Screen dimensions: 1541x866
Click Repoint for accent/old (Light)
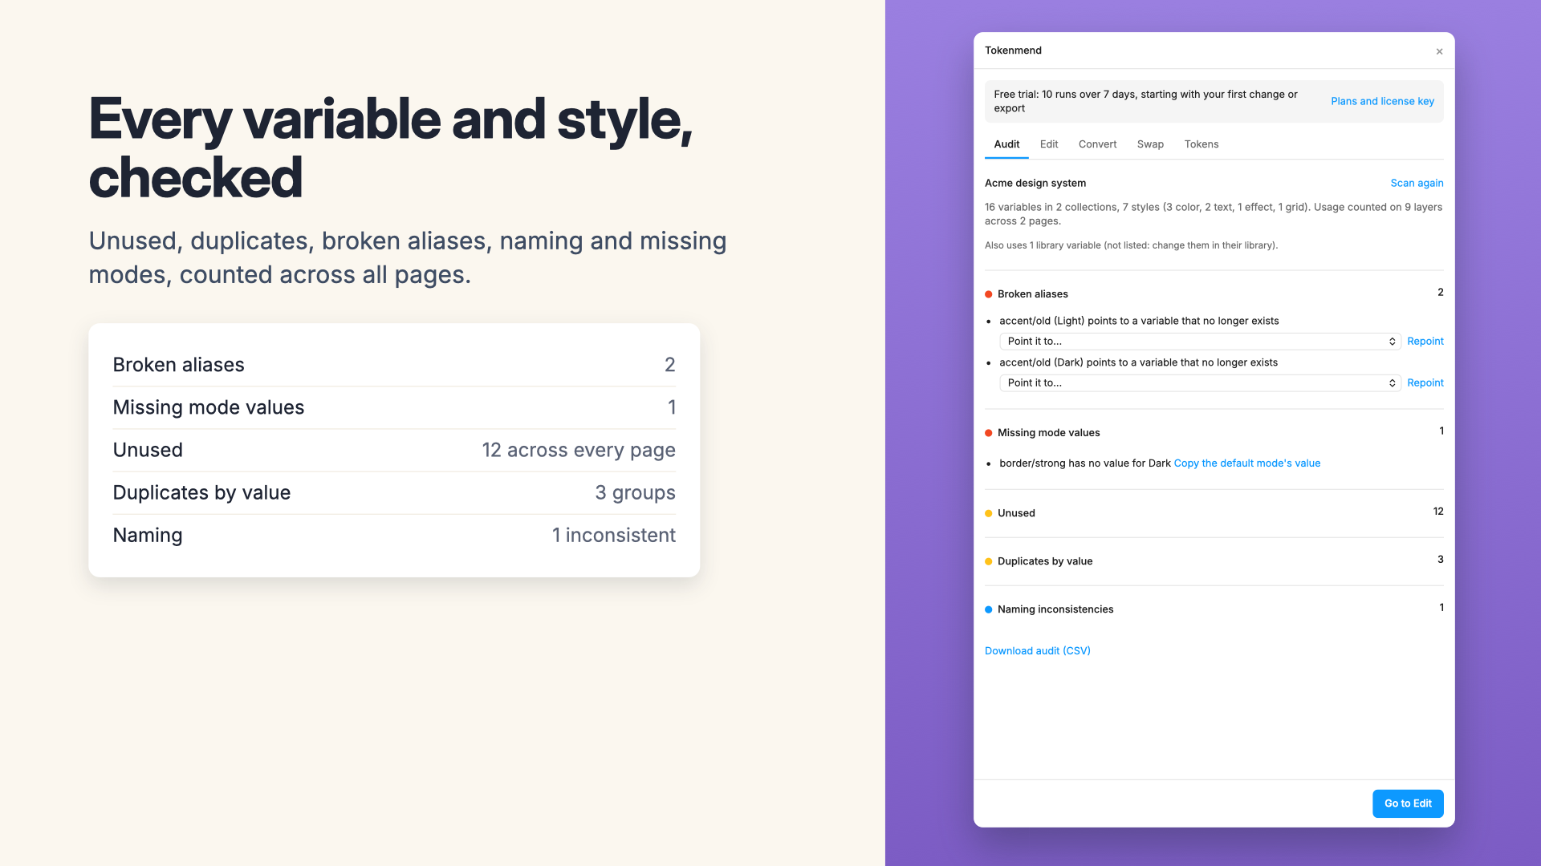1425,342
